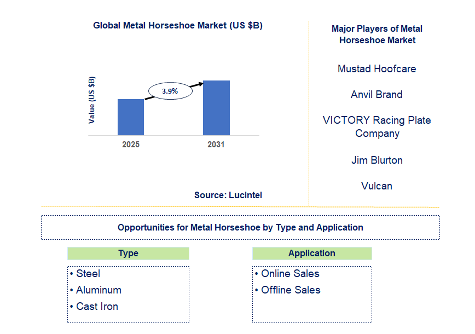The height and width of the screenshot is (334, 475).
Task: Select the green Type header
Action: tap(128, 254)
